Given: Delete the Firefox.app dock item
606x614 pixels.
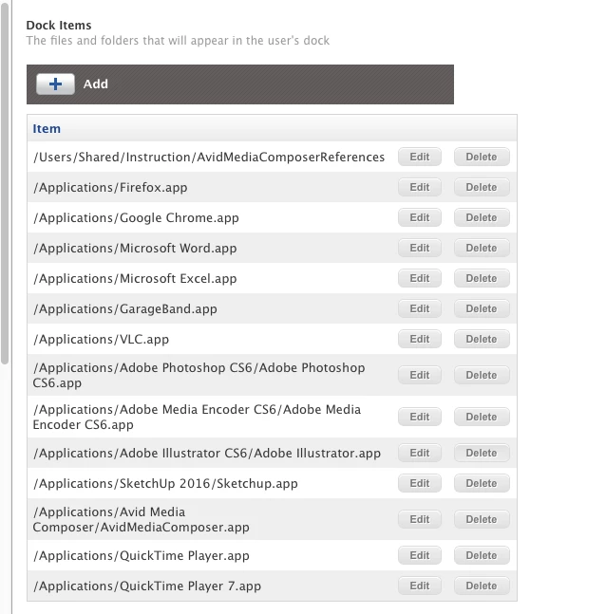Looking at the screenshot, I should tap(482, 187).
